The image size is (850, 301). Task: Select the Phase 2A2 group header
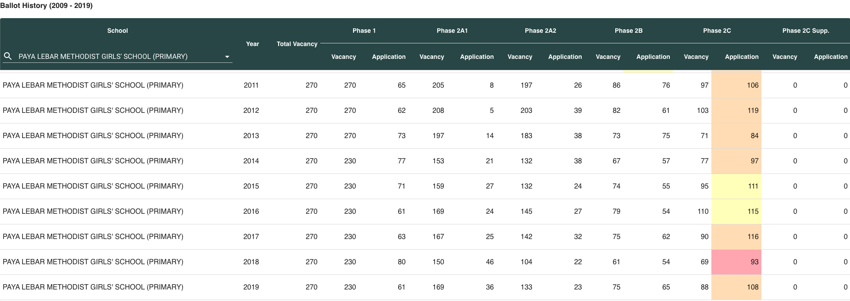[x=540, y=31]
